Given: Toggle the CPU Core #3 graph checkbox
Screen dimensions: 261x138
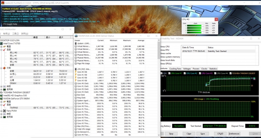Looking at the screenshot, I should (200, 73).
